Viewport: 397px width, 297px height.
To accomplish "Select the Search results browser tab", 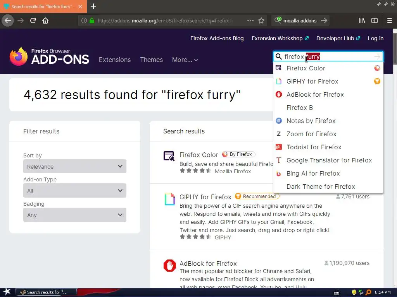I will (x=43, y=6).
